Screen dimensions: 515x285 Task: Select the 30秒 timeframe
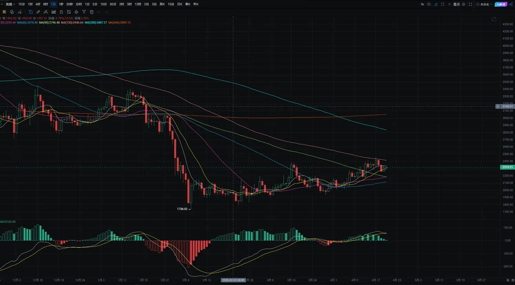69,4
